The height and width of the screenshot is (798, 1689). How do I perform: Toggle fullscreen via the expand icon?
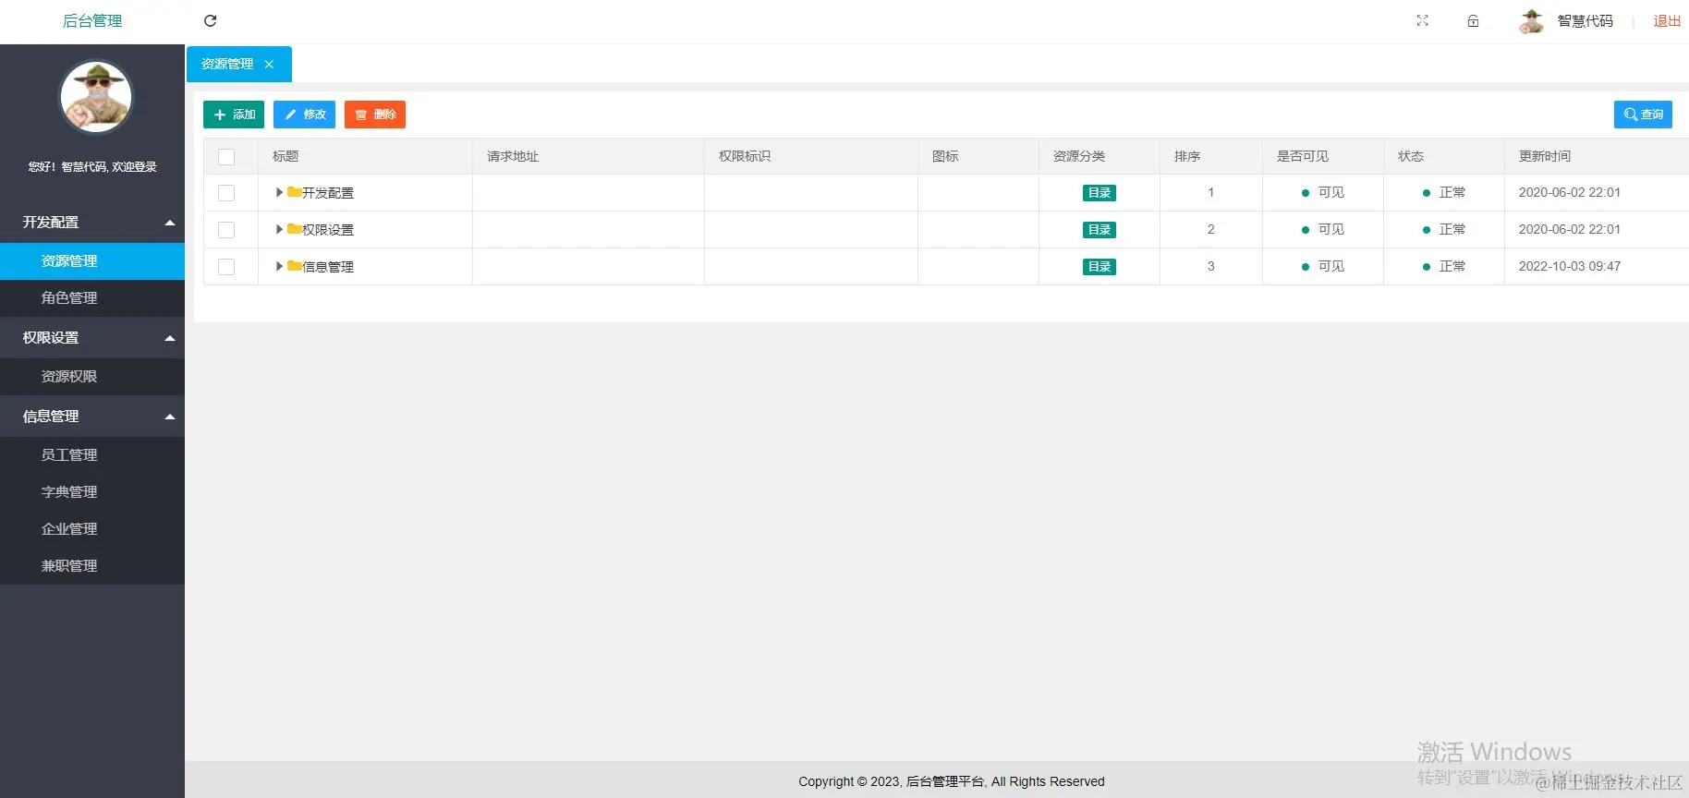(1422, 20)
